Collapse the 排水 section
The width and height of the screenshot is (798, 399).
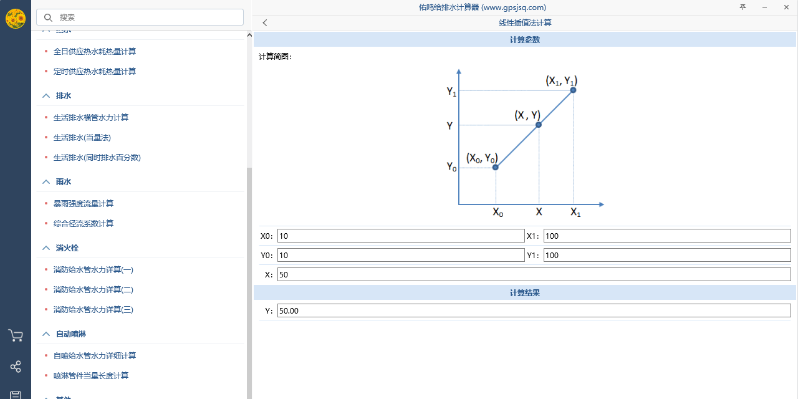pyautogui.click(x=46, y=96)
